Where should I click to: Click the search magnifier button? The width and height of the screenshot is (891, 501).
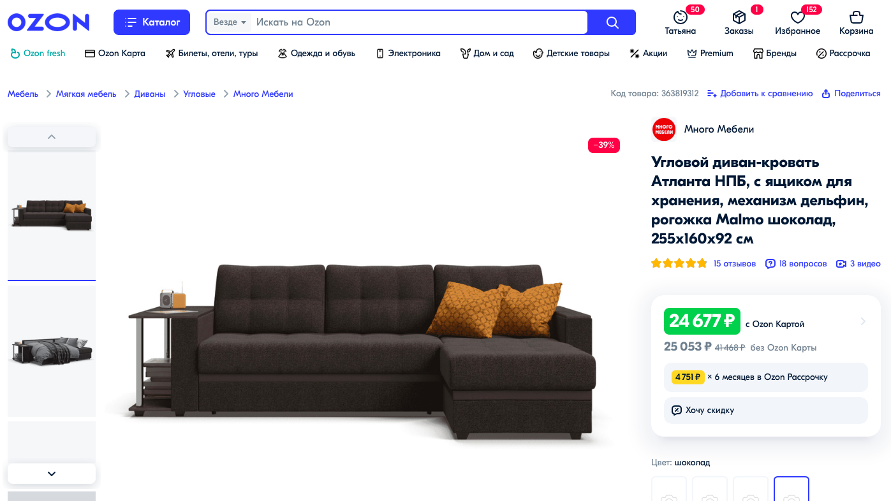click(x=612, y=22)
